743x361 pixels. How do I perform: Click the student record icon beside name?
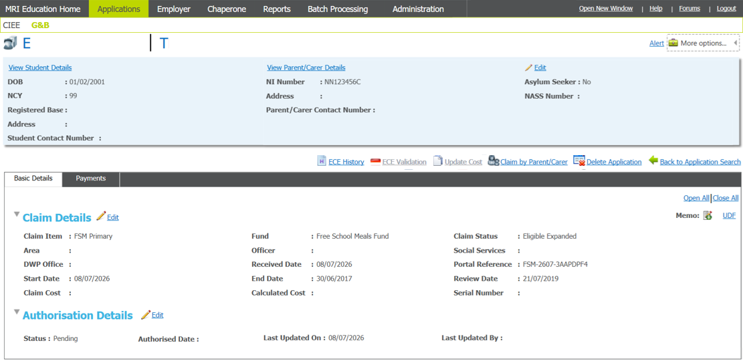(10, 43)
